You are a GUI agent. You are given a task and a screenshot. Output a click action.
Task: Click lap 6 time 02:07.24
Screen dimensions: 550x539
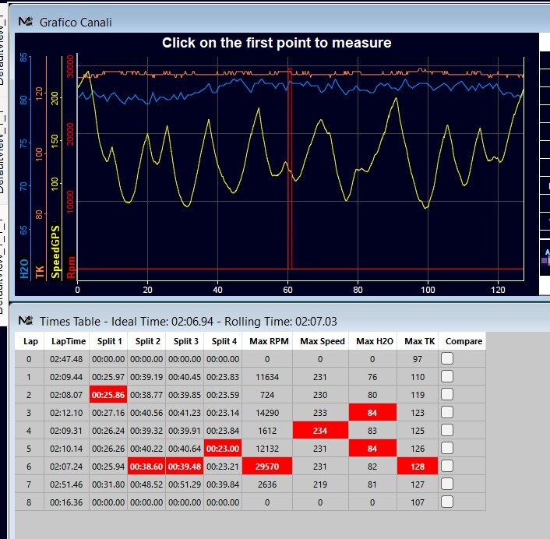pyautogui.click(x=66, y=467)
